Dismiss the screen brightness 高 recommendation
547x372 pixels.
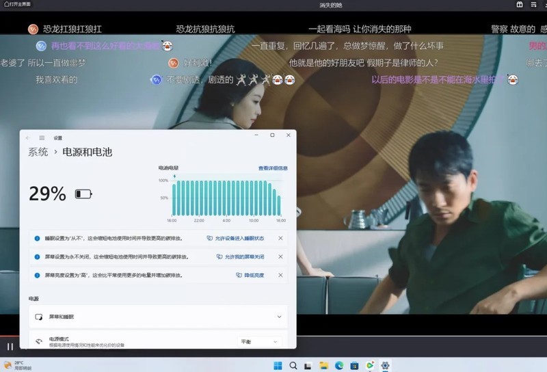280,276
